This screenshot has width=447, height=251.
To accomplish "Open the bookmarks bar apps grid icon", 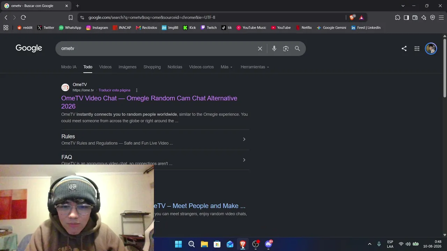I will pos(6,28).
